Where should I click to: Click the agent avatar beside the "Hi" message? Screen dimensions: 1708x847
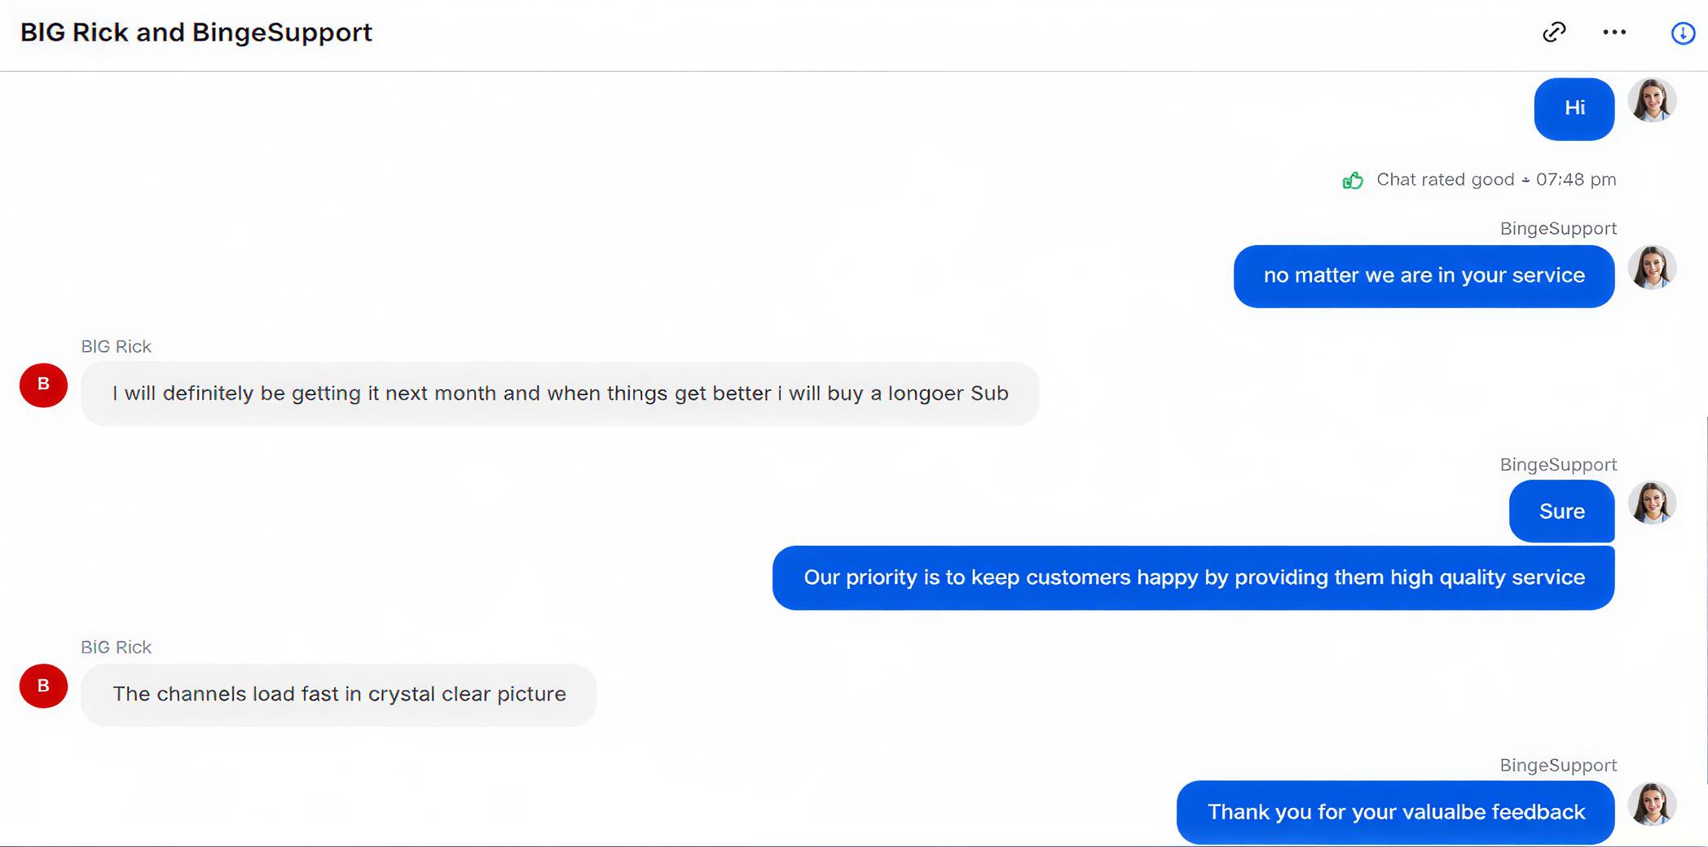(x=1652, y=101)
